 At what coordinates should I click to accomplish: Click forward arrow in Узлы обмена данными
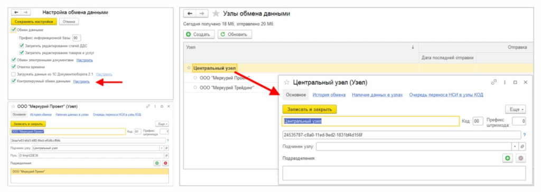202,14
